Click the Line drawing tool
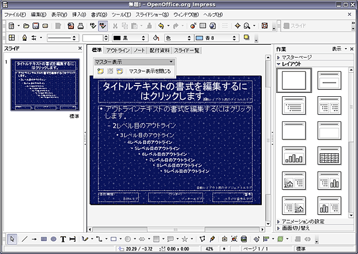 (x=25, y=239)
